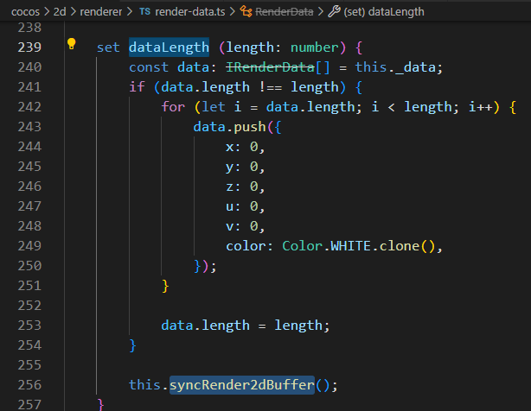Click blue closing brace on line 254
Screen dimensions: 531x411
[x=133, y=345]
